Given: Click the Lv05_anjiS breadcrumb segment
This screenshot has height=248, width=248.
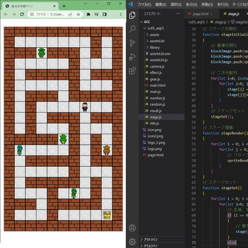Looking at the screenshot, I should point(197,22).
